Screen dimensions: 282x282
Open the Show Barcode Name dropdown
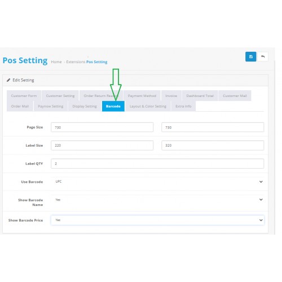point(157,200)
